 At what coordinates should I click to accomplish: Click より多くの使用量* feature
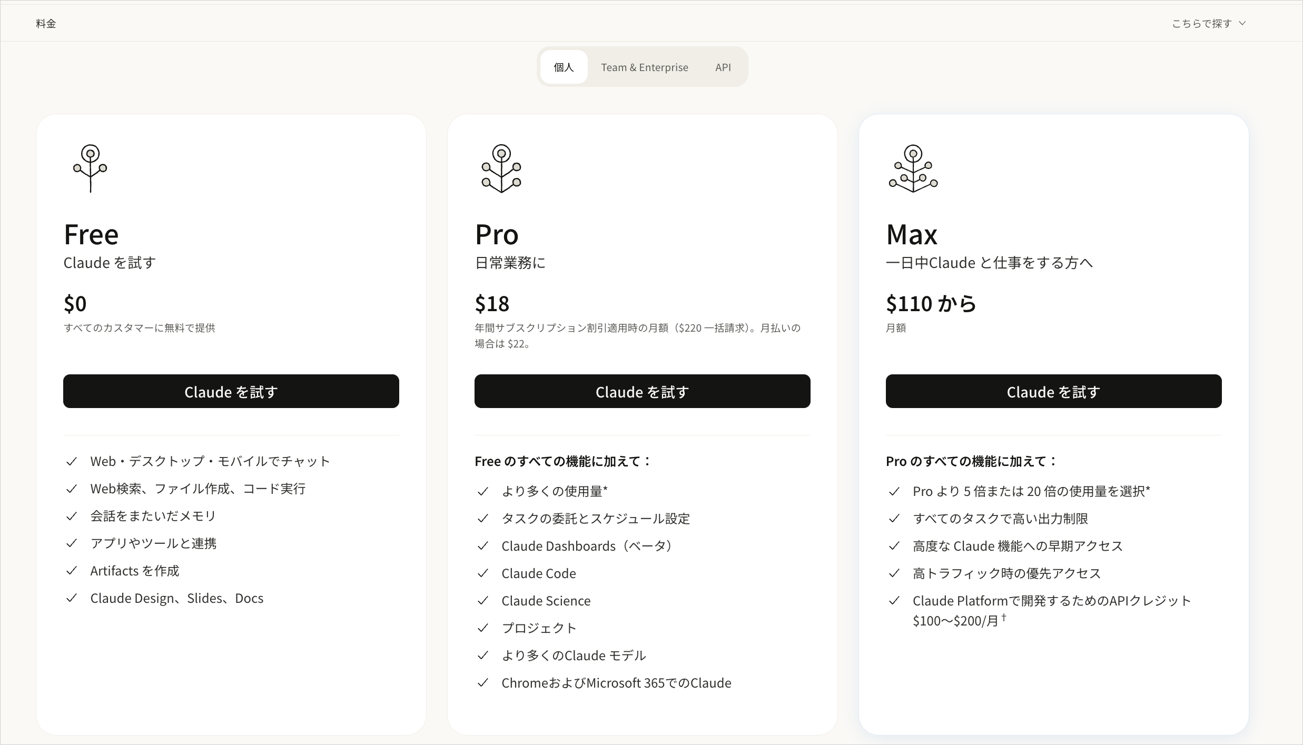[555, 491]
